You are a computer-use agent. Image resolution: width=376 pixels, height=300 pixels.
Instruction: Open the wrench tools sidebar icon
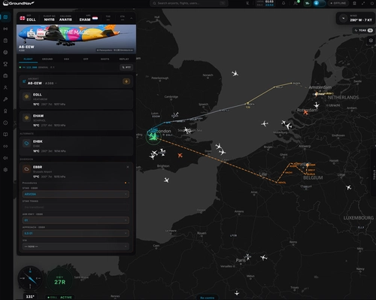click(x=5, y=99)
